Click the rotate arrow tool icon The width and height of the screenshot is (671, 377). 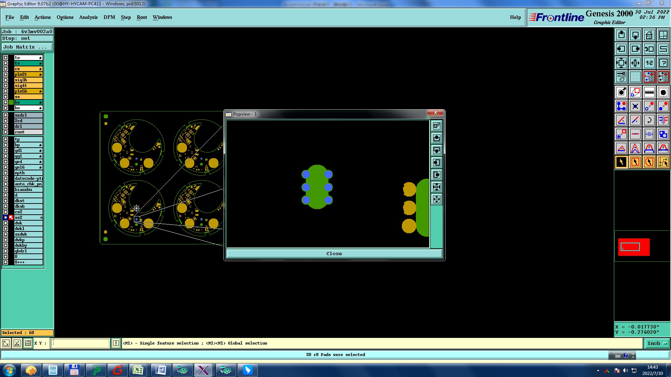click(x=649, y=120)
